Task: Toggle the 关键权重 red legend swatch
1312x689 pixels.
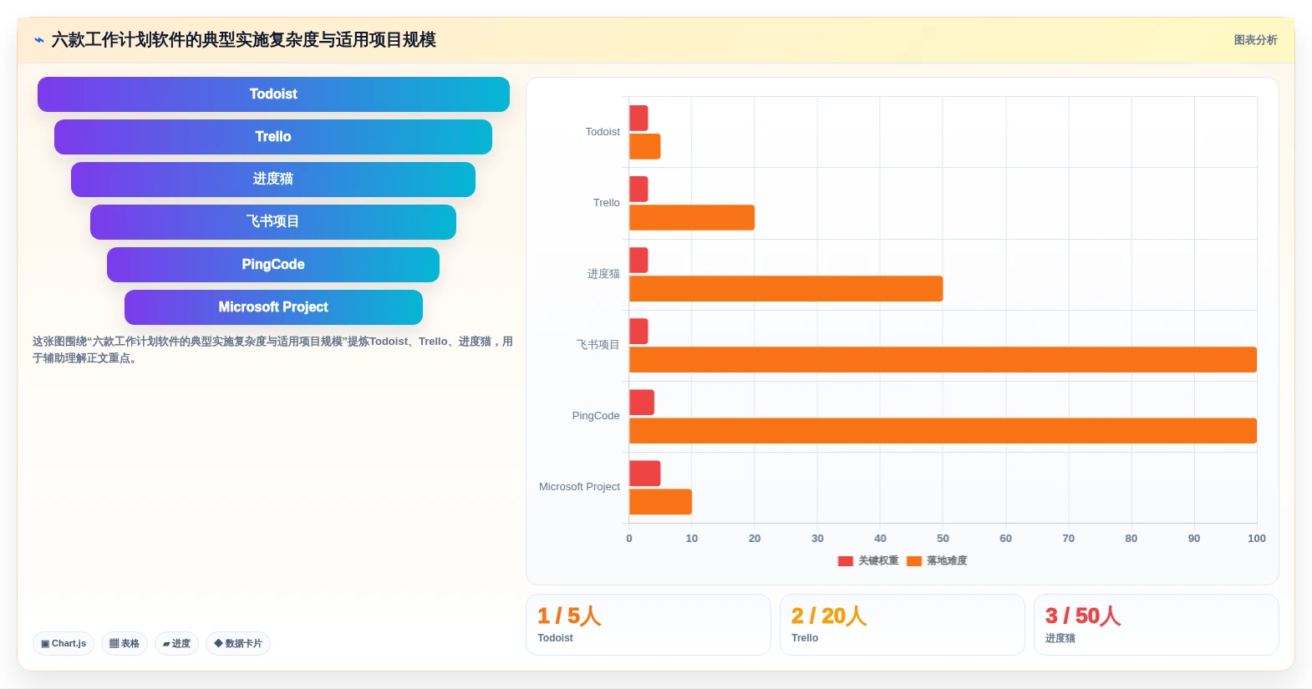Action: 846,561
